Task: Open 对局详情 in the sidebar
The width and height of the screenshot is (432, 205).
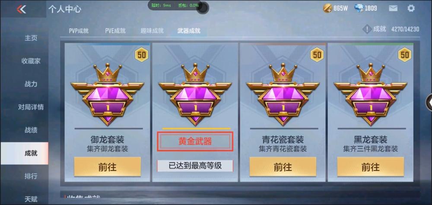Action: tap(31, 107)
